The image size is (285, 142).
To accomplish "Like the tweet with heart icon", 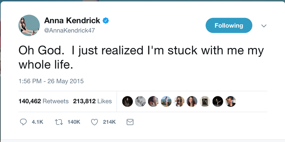I will click(x=95, y=122).
